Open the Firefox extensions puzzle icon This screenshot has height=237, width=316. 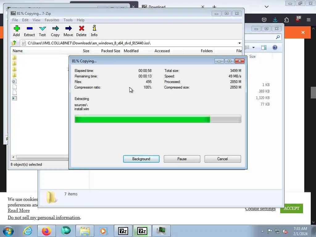(x=286, y=20)
